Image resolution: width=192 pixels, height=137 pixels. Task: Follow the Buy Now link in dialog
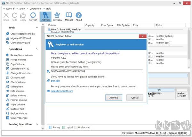(x=56, y=81)
